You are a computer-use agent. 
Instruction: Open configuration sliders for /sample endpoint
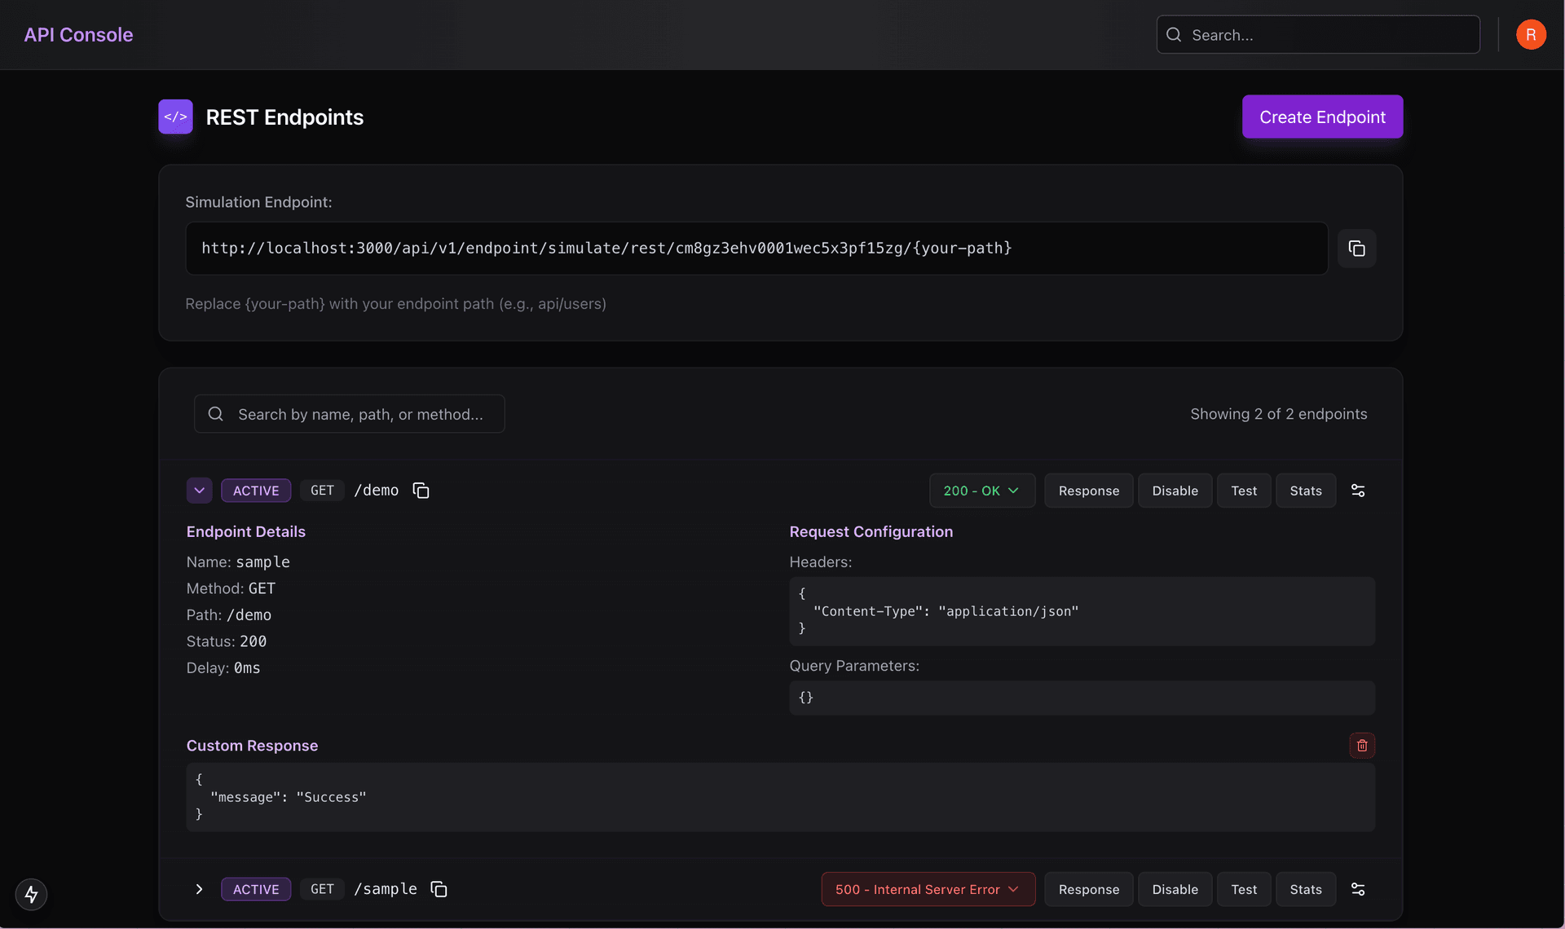click(1358, 889)
